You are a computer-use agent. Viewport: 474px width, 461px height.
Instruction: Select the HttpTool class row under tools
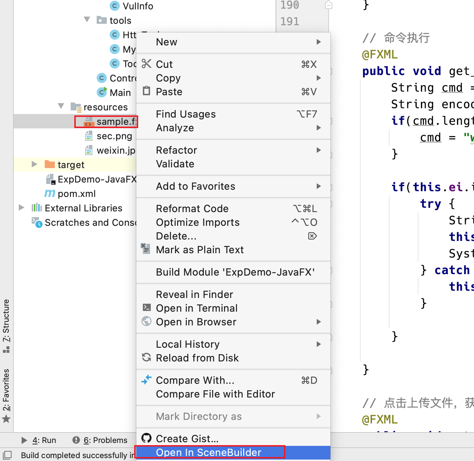(75, 35)
